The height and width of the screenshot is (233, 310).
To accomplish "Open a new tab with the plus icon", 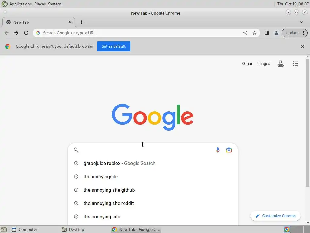I will [x=82, y=22].
